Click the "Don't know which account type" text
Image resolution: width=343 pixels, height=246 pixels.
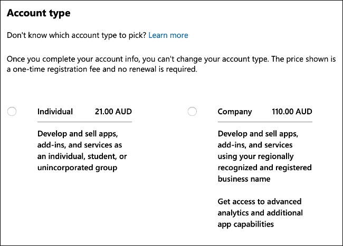coord(76,35)
